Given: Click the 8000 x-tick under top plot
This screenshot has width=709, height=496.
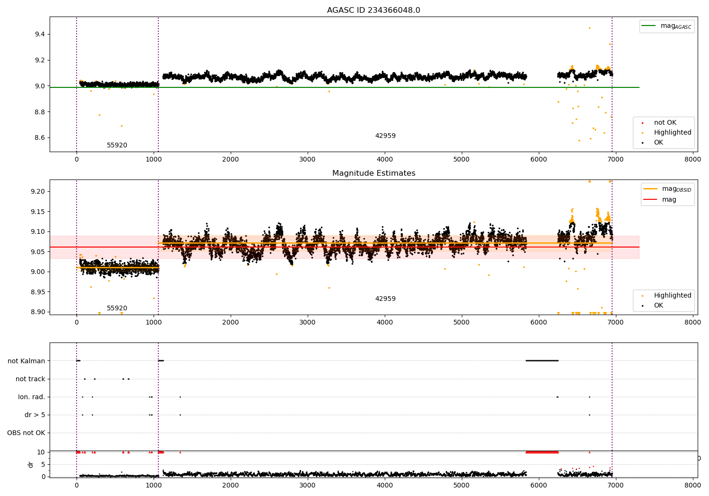Looking at the screenshot, I should point(693,160).
